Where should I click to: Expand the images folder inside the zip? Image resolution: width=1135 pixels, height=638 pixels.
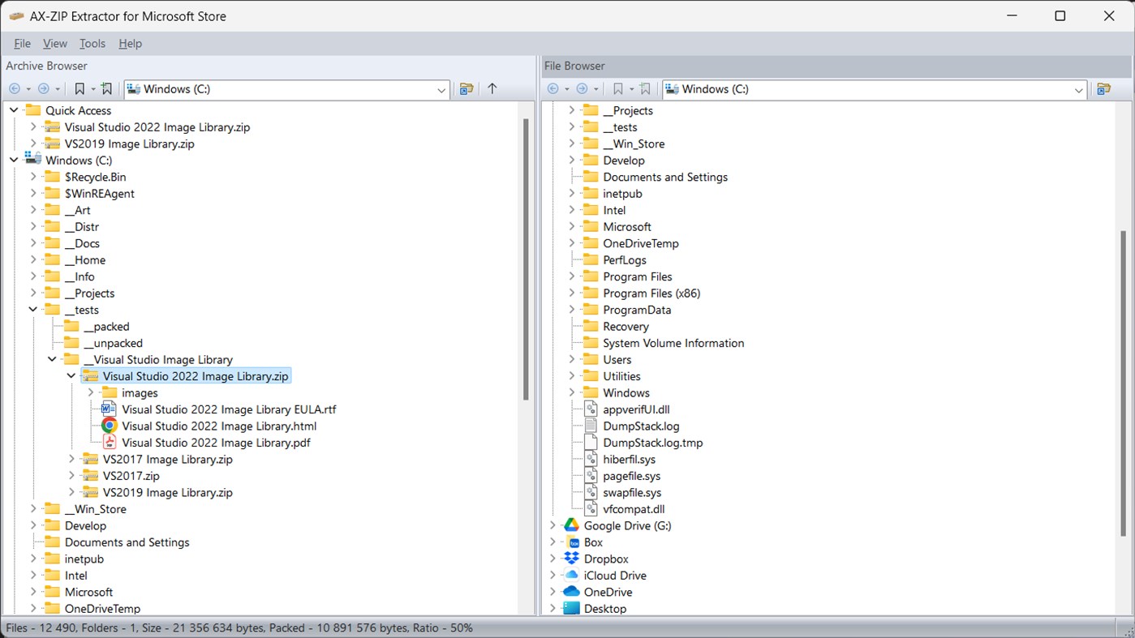90,392
